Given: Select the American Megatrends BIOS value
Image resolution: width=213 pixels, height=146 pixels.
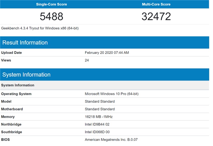Looking at the screenshot, I should (111, 140).
